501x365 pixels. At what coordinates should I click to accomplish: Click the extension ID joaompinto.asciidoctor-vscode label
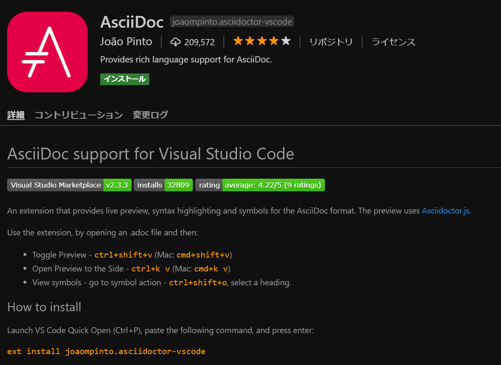point(232,21)
